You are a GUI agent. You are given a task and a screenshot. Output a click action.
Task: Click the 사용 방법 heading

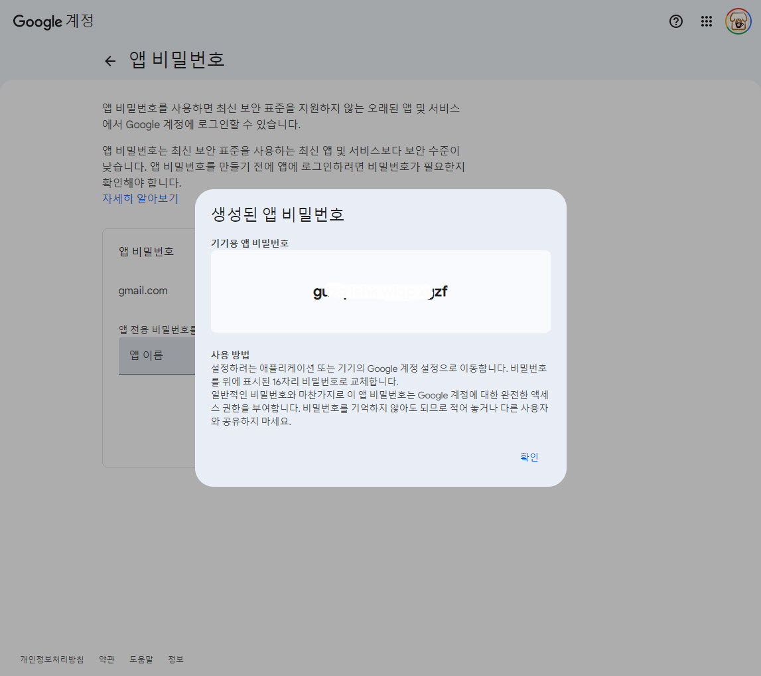tap(230, 355)
